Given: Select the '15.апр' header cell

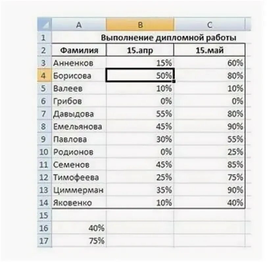Looking at the screenshot, I should tap(140, 50).
